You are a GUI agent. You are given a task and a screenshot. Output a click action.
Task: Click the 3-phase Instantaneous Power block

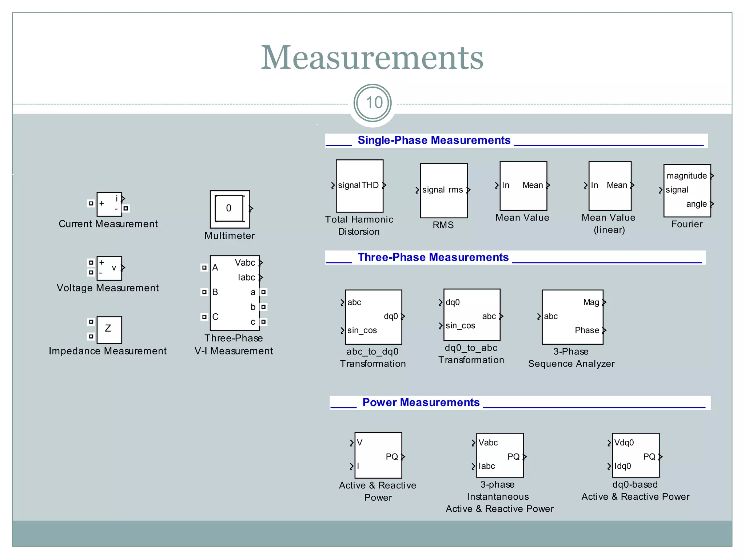pos(500,455)
